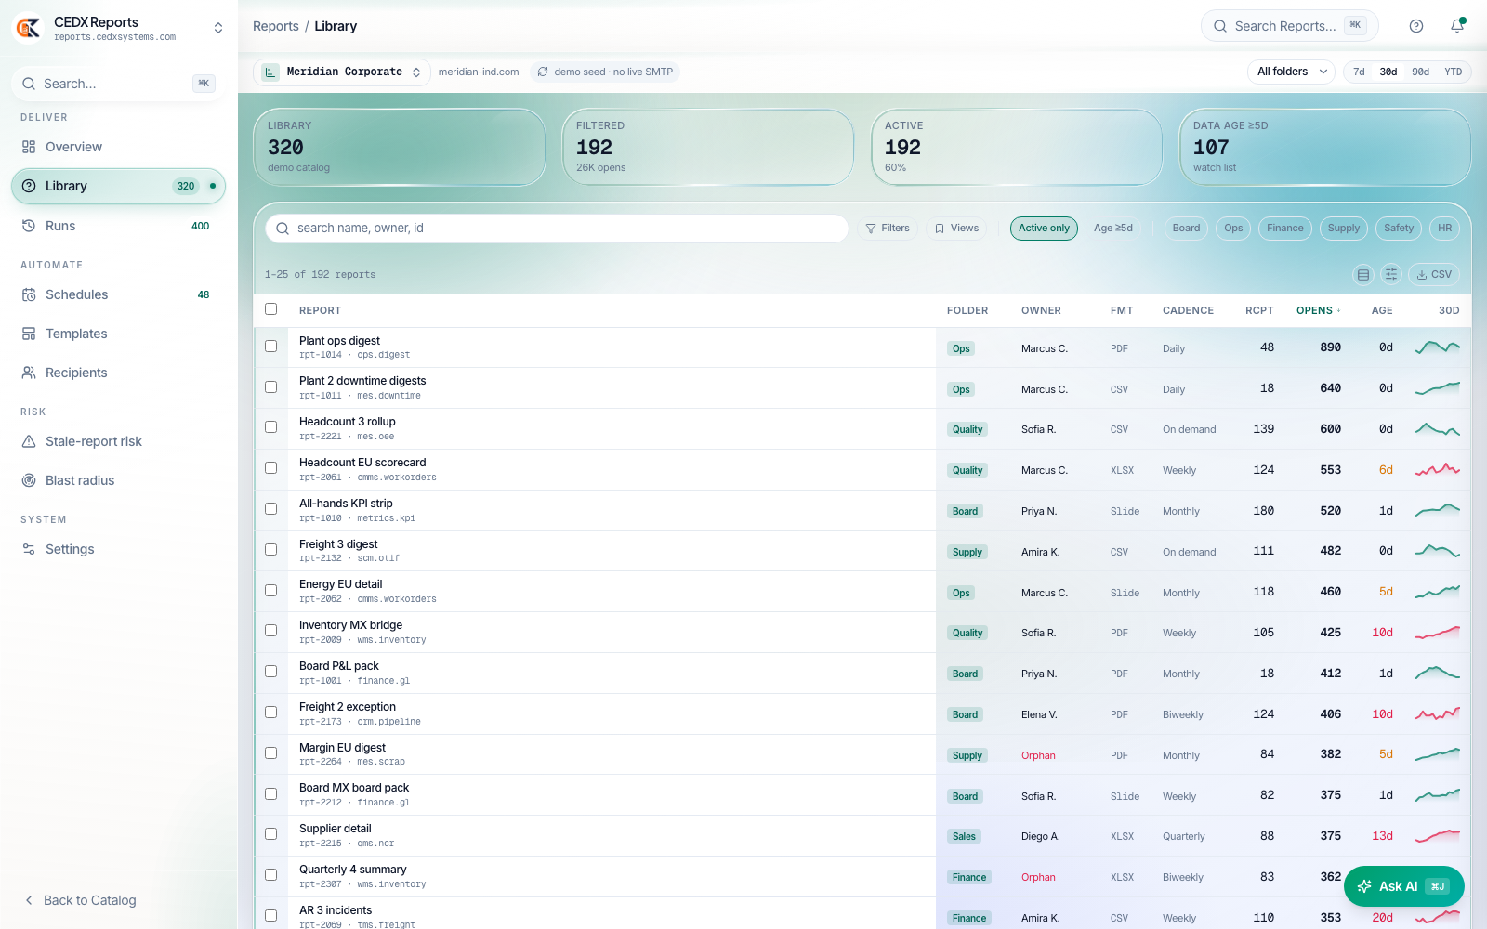
Task: Open the Filters button
Action: coord(888,228)
